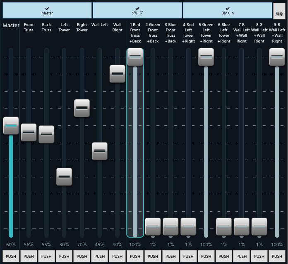Push the PUSH button under 1 Red Front Truss
This screenshot has width=288, height=264.
pyautogui.click(x=135, y=256)
